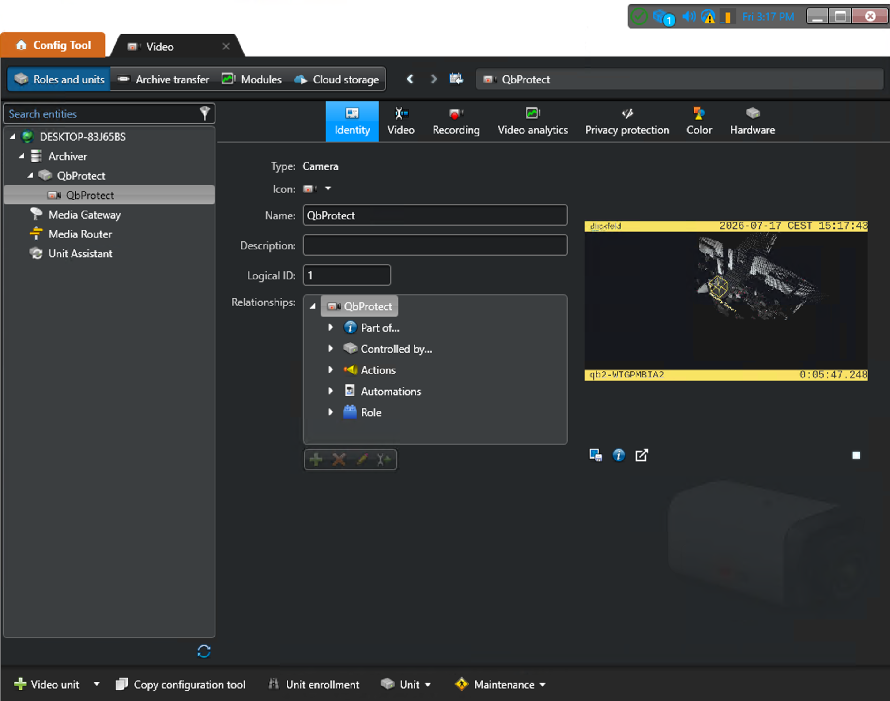890x701 pixels.
Task: Open the Cloud storage view
Action: (336, 79)
